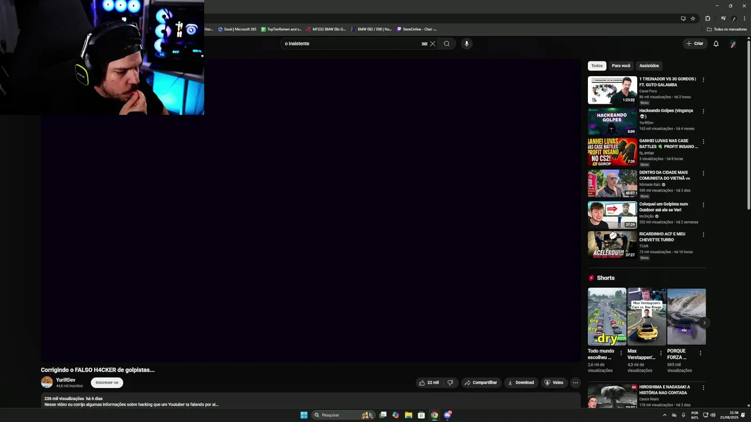This screenshot has height=422, width=751.
Task: Click the Windows taskbar Pesquisar box
Action: coord(343,415)
